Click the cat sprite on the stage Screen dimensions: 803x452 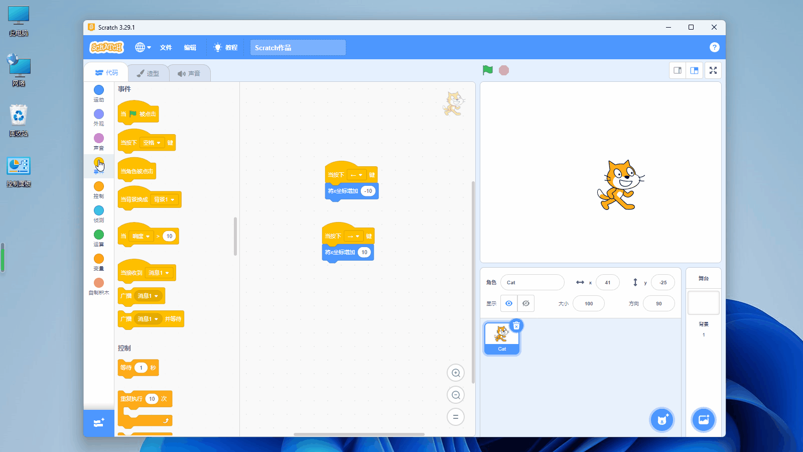tap(620, 185)
